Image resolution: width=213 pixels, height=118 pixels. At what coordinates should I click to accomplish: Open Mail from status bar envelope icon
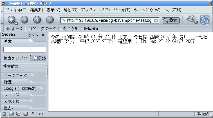pos(11,114)
